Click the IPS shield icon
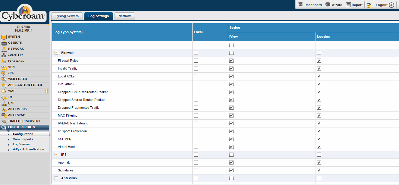This screenshot has height=185, width=399. pyautogui.click(x=4, y=73)
